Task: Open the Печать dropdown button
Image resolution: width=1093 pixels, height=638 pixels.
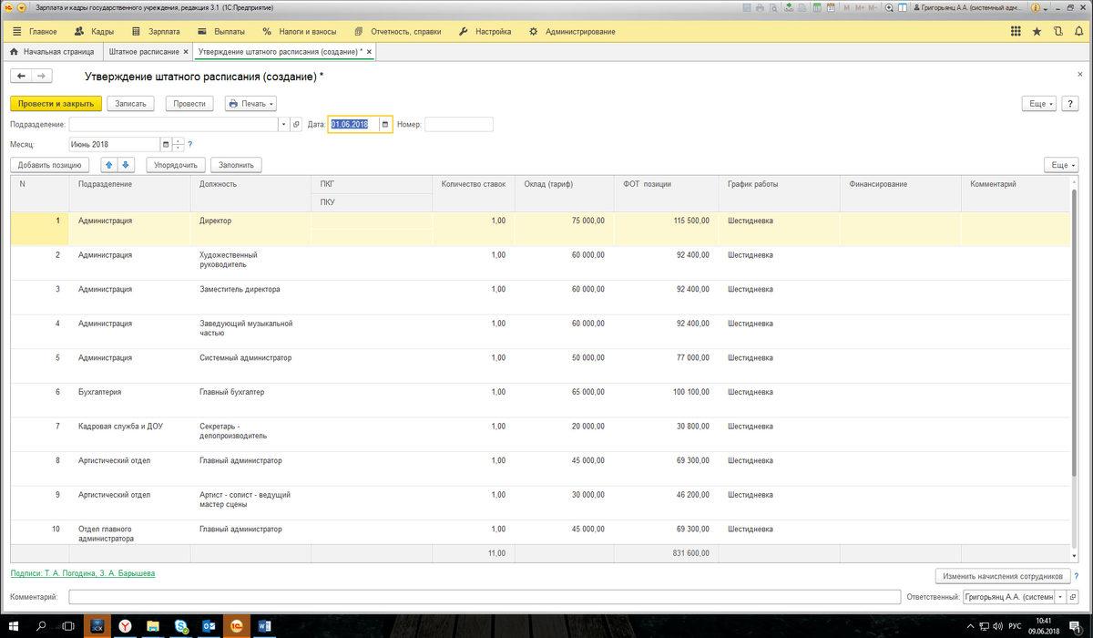Action: click(x=250, y=104)
